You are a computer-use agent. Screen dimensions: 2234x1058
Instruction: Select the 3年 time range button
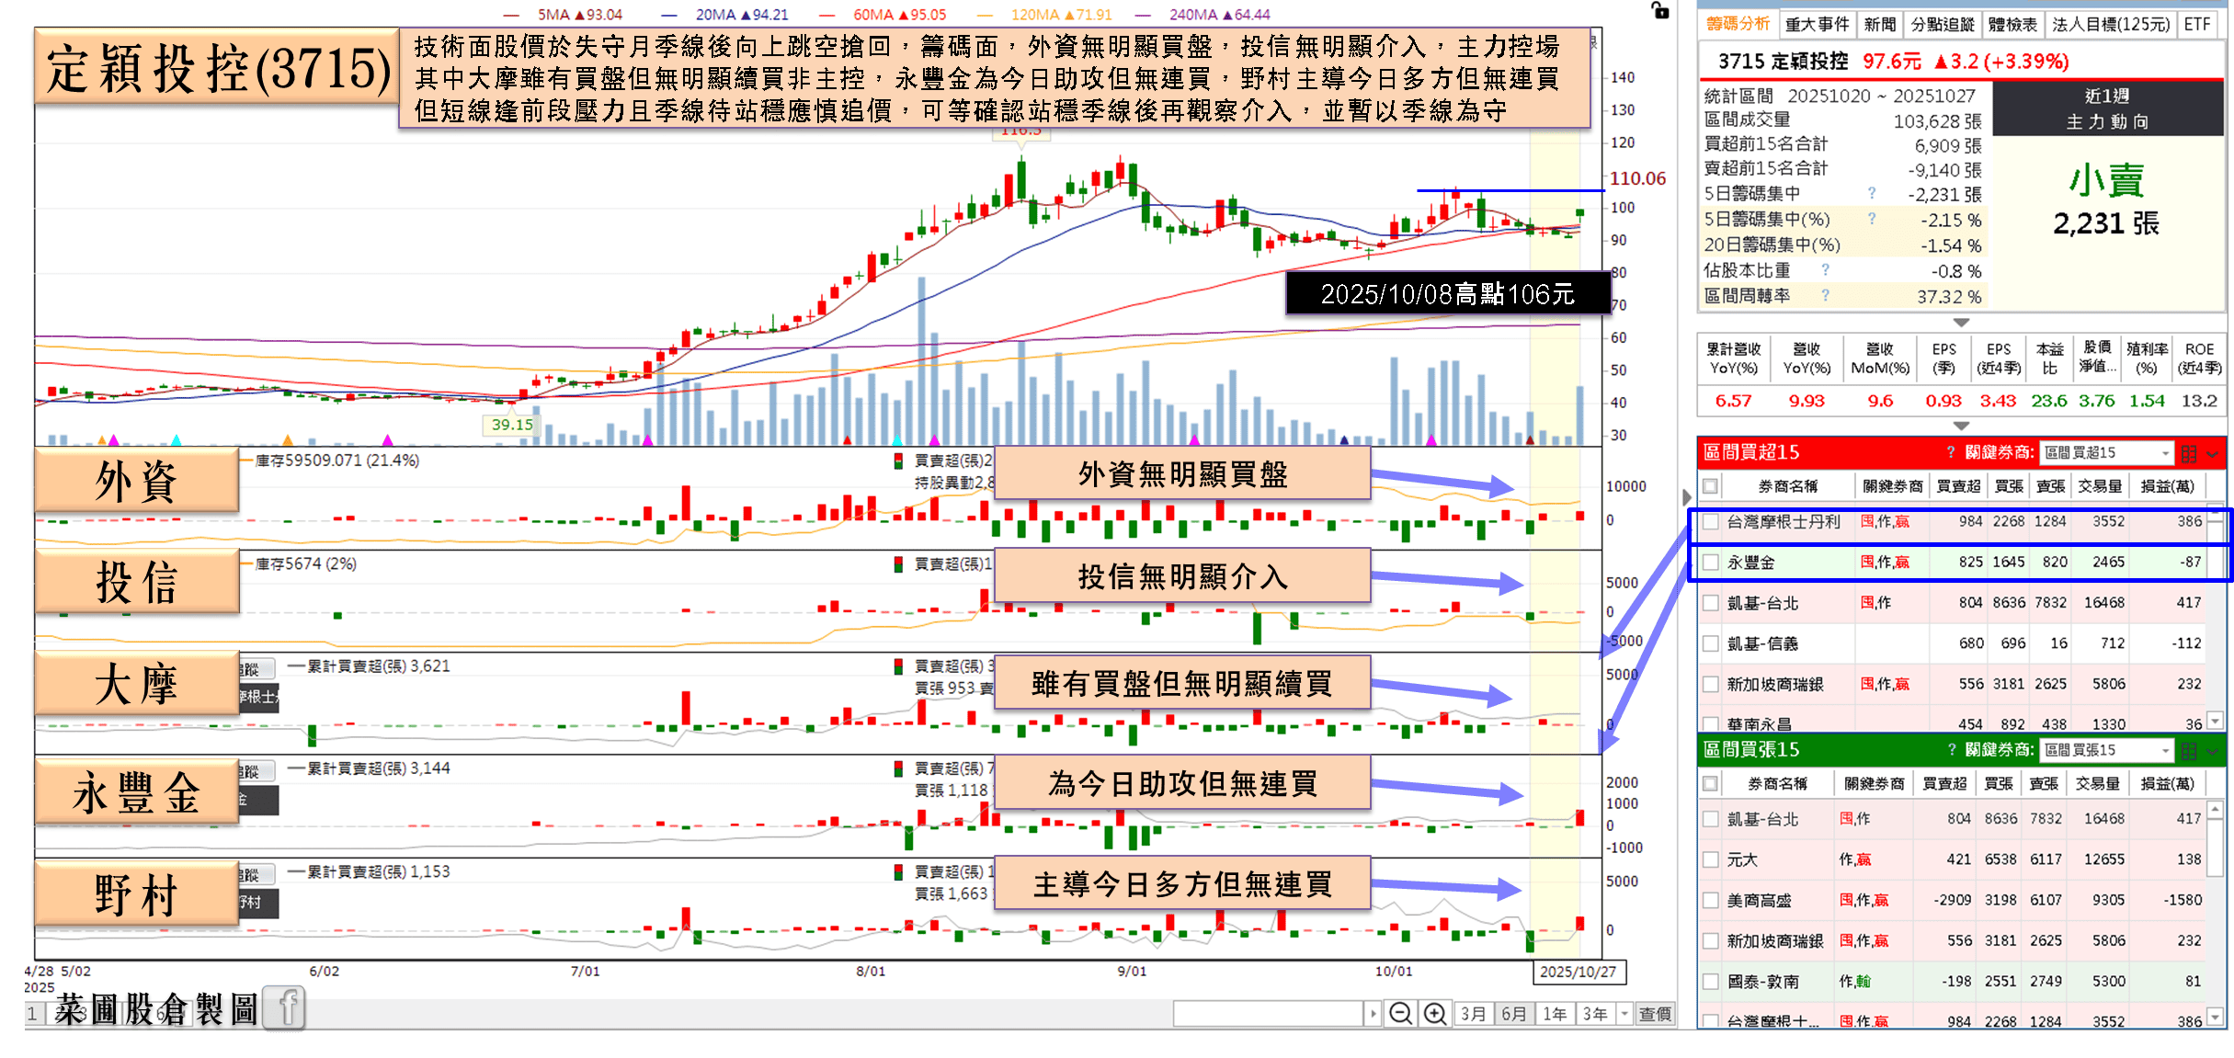pyautogui.click(x=1595, y=1013)
